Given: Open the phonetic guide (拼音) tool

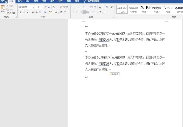Looking at the screenshot, I should (x=64, y=7).
